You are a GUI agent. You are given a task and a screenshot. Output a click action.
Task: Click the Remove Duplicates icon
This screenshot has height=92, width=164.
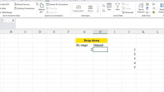click(x=147, y=8)
